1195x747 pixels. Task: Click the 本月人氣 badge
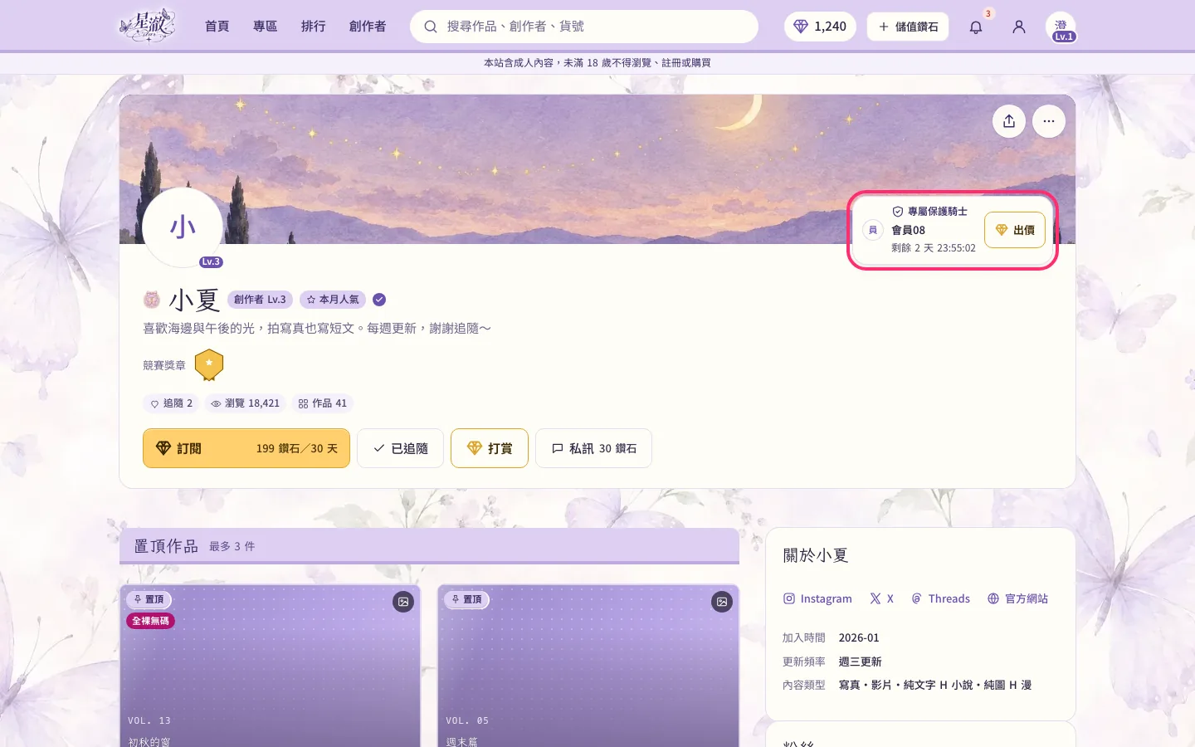tap(333, 300)
